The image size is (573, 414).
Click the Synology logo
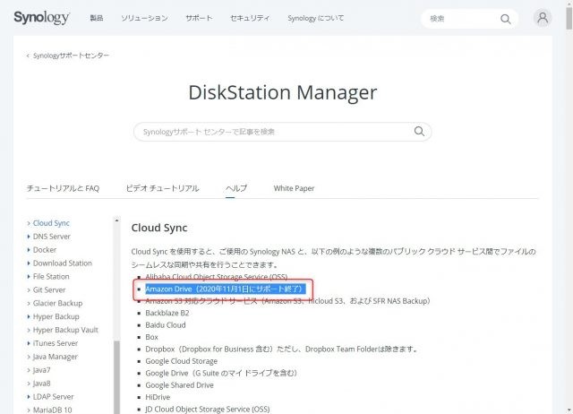click(43, 17)
